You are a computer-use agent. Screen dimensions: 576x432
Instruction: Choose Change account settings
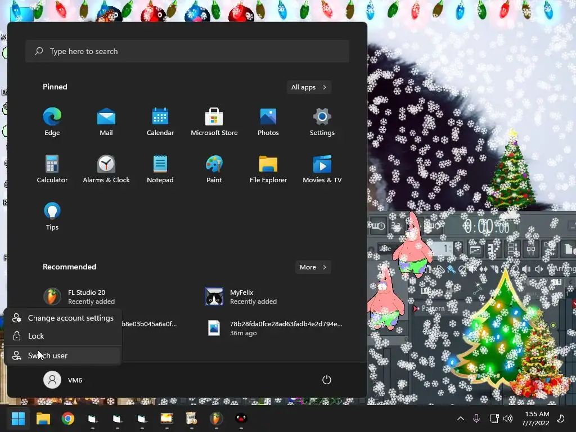click(x=63, y=318)
